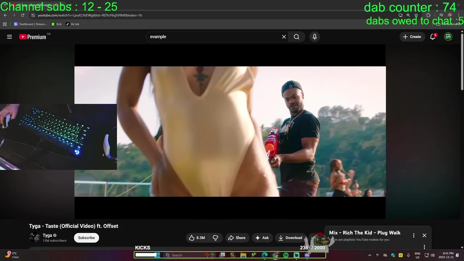Open more options for the Mix playlist
The image size is (464, 261).
414,235
